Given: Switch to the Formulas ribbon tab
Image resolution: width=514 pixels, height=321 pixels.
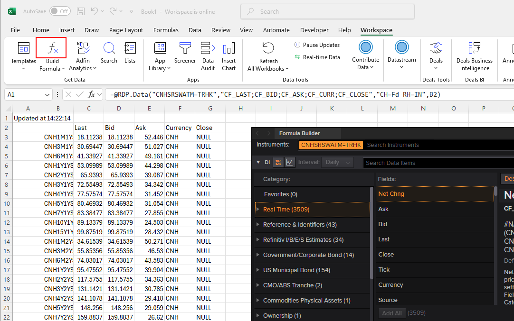Looking at the screenshot, I should tap(166, 30).
